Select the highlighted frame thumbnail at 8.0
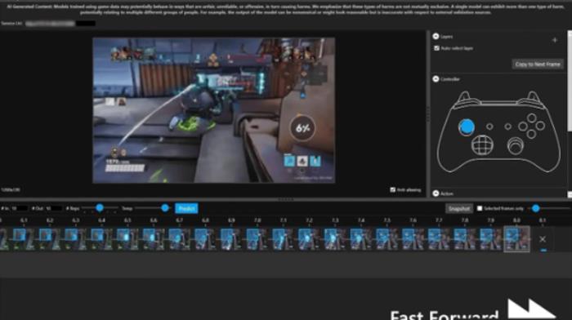572x320 pixels. (x=516, y=239)
